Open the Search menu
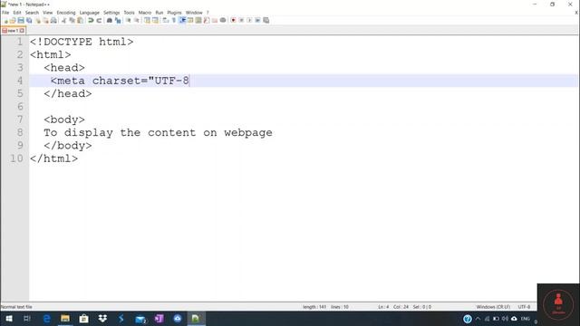580x326 pixels. (x=32, y=13)
